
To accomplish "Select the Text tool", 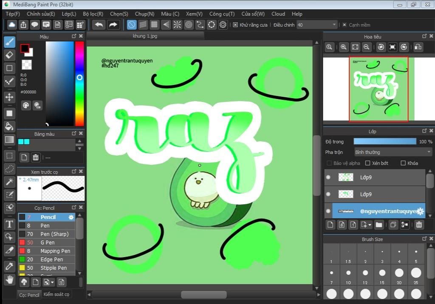I will [x=9, y=224].
